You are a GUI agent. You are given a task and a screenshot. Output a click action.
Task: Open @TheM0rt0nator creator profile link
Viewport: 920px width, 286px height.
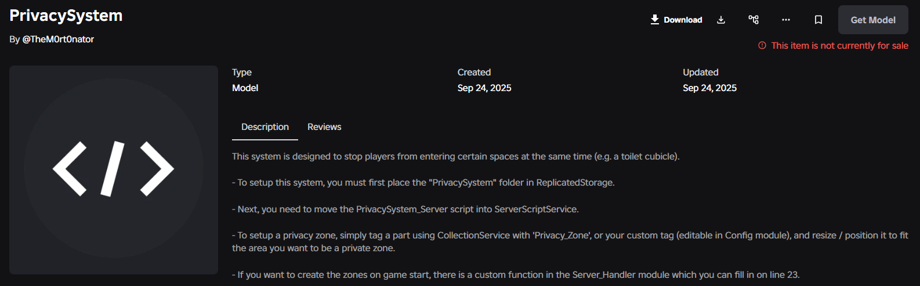click(x=58, y=39)
